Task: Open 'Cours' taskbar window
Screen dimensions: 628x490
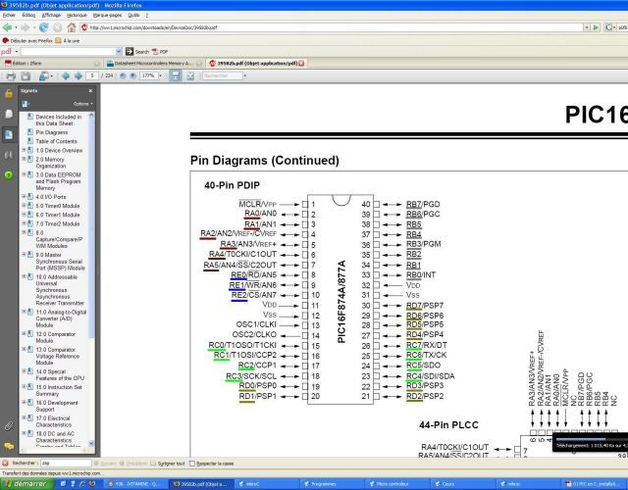Action: click(x=461, y=484)
